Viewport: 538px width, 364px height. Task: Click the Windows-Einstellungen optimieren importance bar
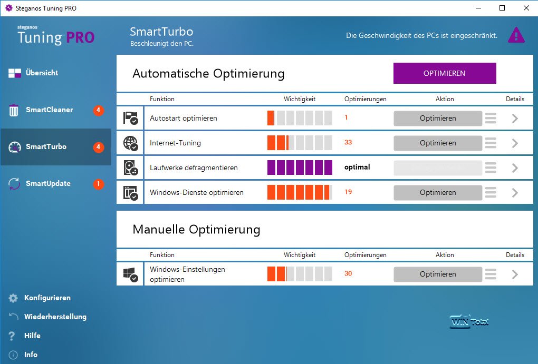pos(300,274)
